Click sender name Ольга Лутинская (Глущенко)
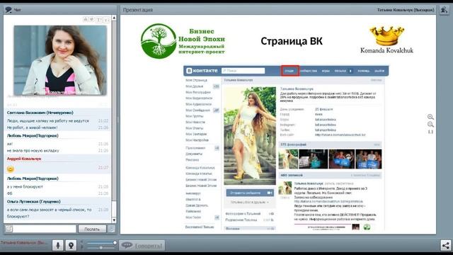453x255 pixels. pos(34,201)
